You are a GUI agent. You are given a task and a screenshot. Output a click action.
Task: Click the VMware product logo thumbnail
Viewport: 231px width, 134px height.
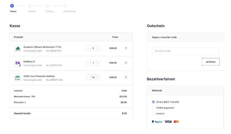(x=18, y=49)
